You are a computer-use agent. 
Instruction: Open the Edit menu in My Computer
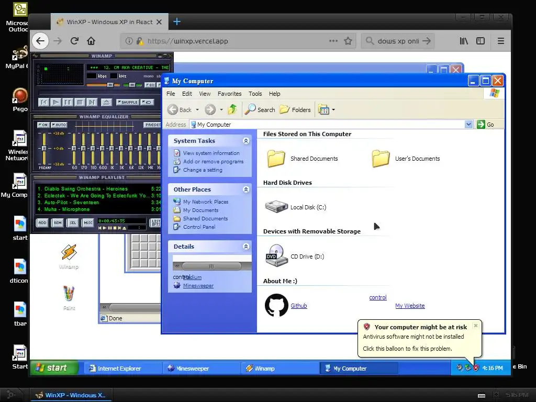tap(187, 94)
